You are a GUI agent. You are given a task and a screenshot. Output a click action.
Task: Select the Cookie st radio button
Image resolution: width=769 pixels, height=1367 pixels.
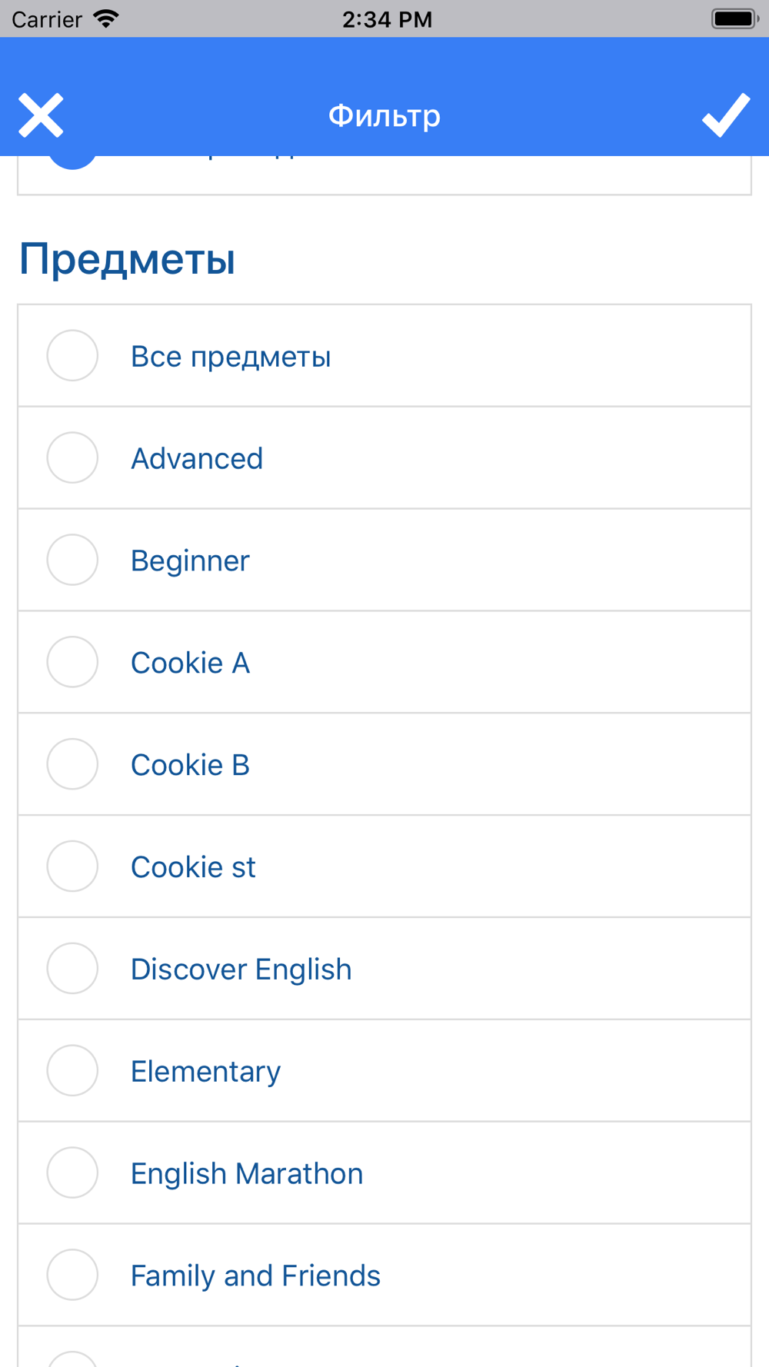pyautogui.click(x=72, y=866)
